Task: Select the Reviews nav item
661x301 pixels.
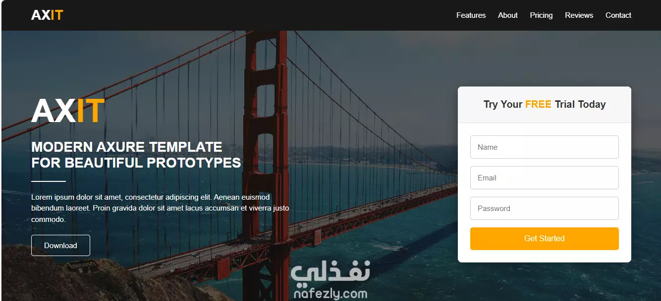Action: tap(579, 15)
